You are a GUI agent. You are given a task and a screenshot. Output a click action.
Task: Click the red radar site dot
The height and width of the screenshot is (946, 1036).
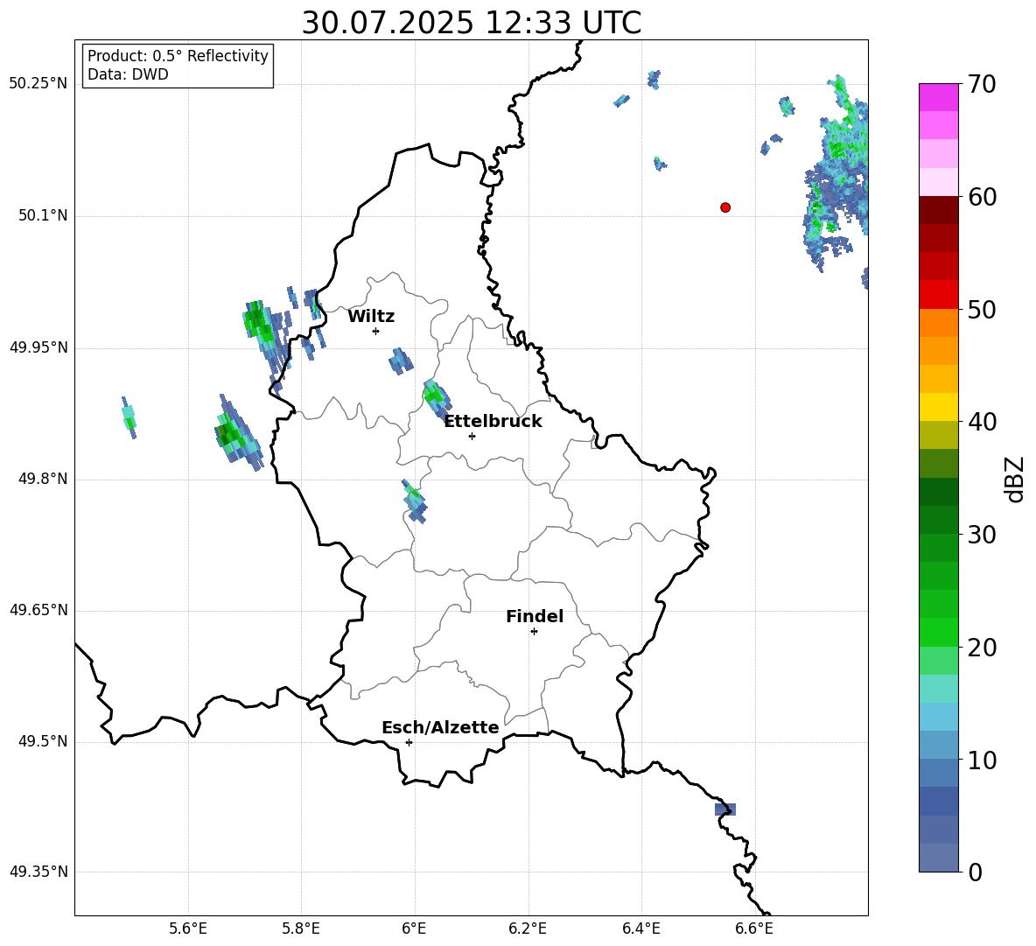pyautogui.click(x=725, y=207)
